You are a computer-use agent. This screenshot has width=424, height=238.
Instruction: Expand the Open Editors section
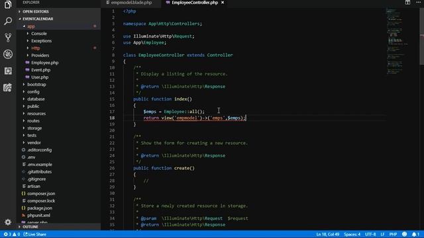click(59, 12)
